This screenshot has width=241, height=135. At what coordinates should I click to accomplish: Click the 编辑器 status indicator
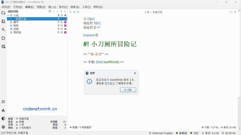click(181, 133)
